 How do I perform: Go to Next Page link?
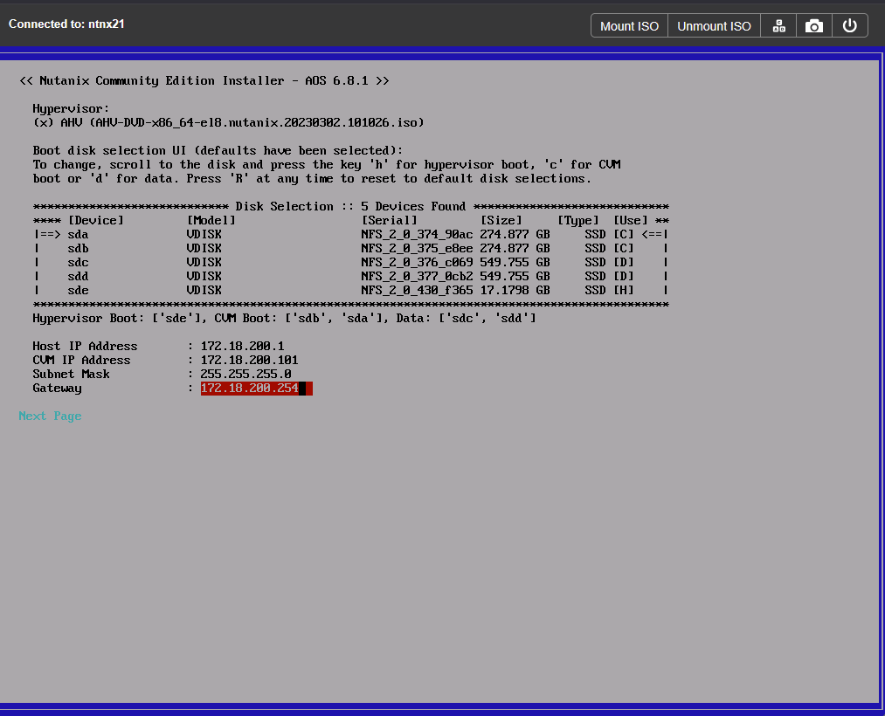click(x=50, y=416)
